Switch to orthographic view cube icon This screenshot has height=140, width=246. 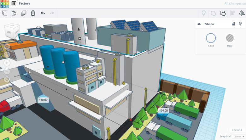pyautogui.click(x=7, y=79)
